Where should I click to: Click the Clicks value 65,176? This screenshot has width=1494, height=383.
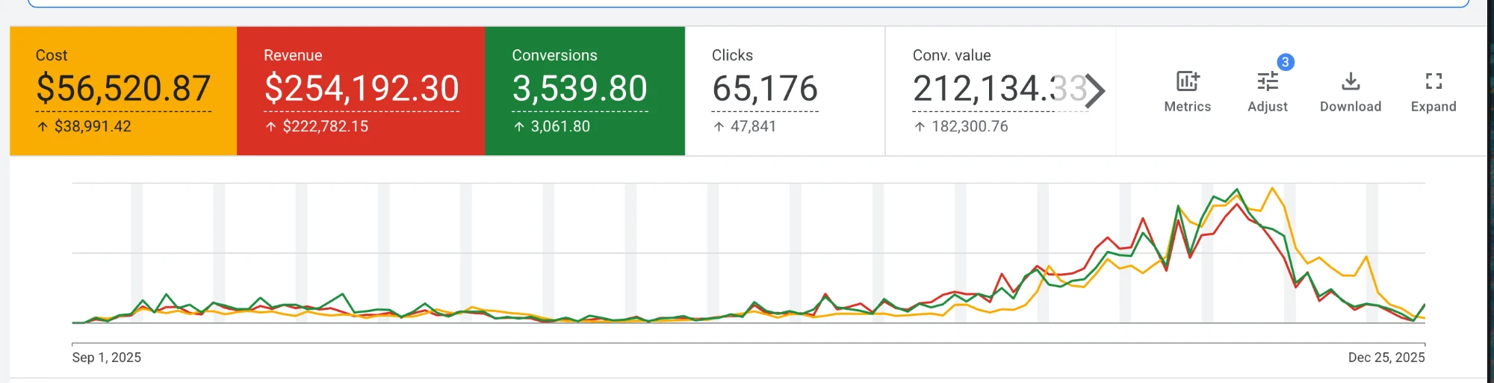coord(765,88)
